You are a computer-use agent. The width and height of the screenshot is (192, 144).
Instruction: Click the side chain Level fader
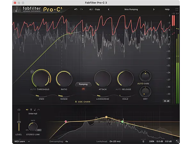(19, 122)
